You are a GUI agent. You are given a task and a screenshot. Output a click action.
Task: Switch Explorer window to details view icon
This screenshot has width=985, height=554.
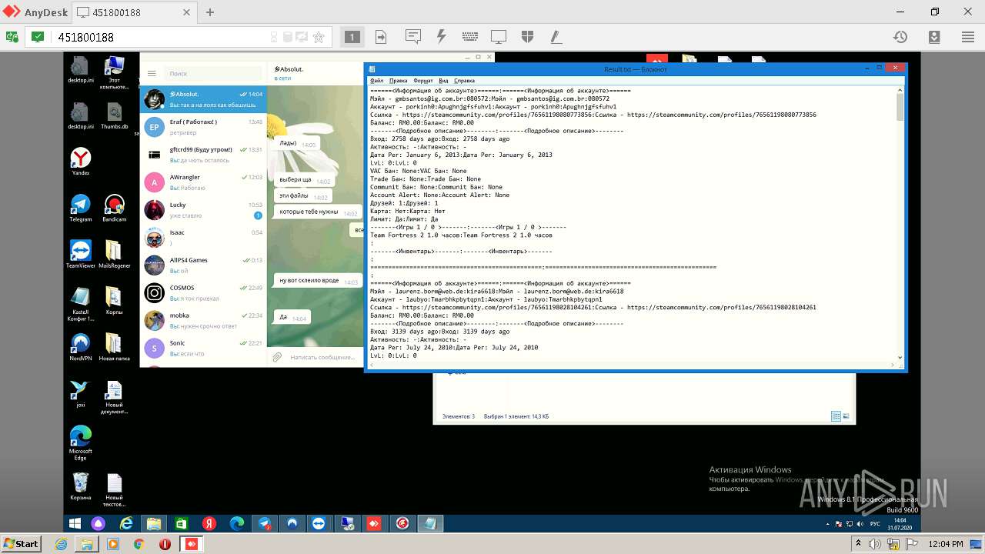coord(836,416)
